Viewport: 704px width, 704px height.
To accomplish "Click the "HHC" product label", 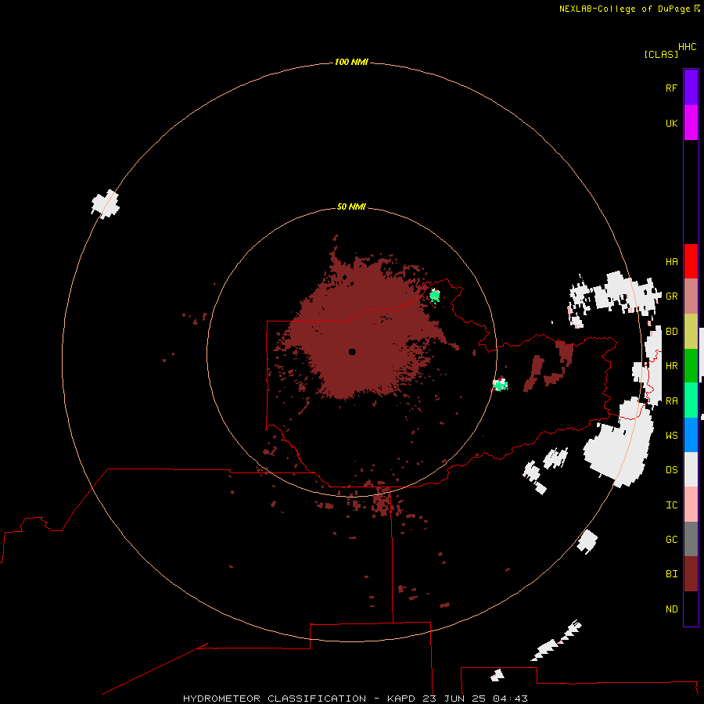I will [688, 47].
